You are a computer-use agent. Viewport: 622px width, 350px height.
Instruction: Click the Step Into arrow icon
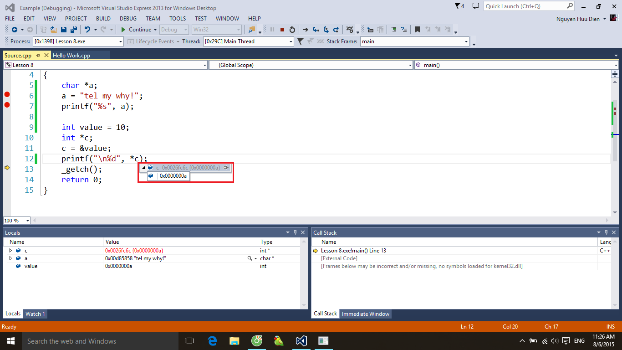click(316, 30)
